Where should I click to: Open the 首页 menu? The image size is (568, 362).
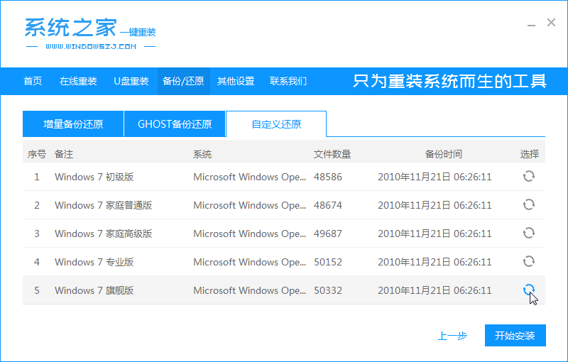(x=33, y=81)
